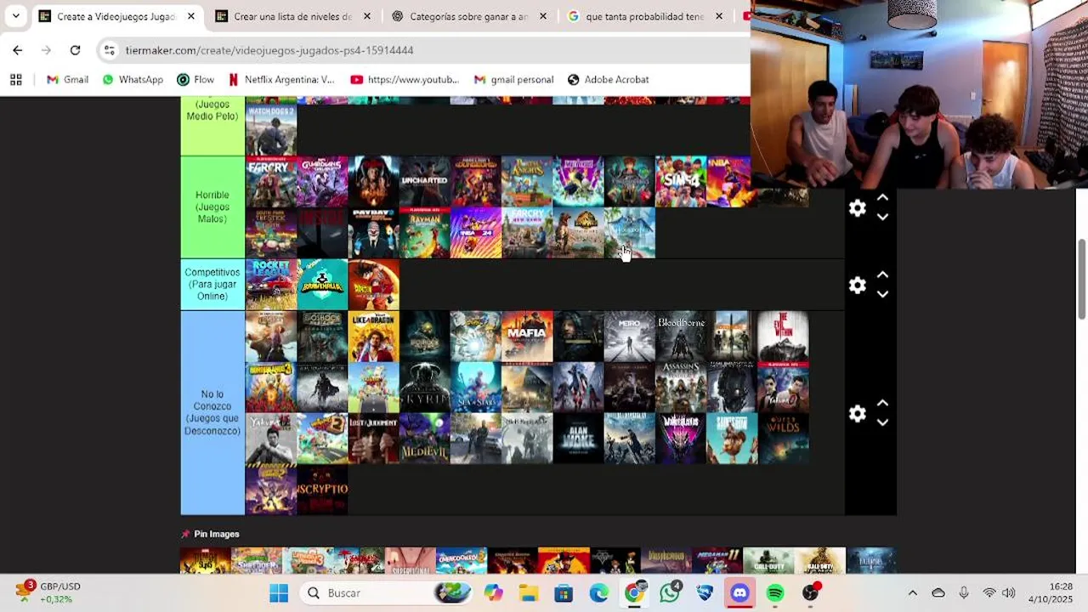Open the Chrome apps grid shortcut
The width and height of the screenshot is (1088, 612).
coord(15,79)
